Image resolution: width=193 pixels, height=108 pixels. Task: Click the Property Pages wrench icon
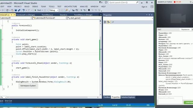(113, 22)
